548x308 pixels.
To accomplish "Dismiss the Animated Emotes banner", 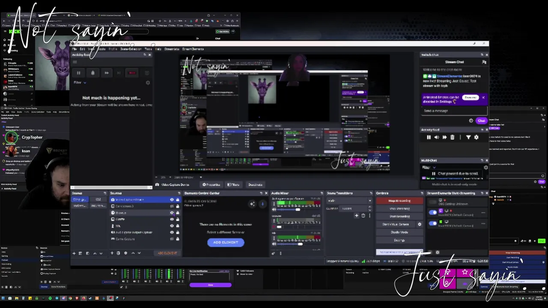I will [483, 98].
